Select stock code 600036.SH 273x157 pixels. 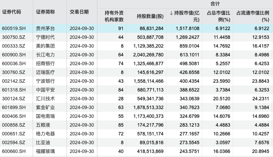pyautogui.click(x=14, y=63)
